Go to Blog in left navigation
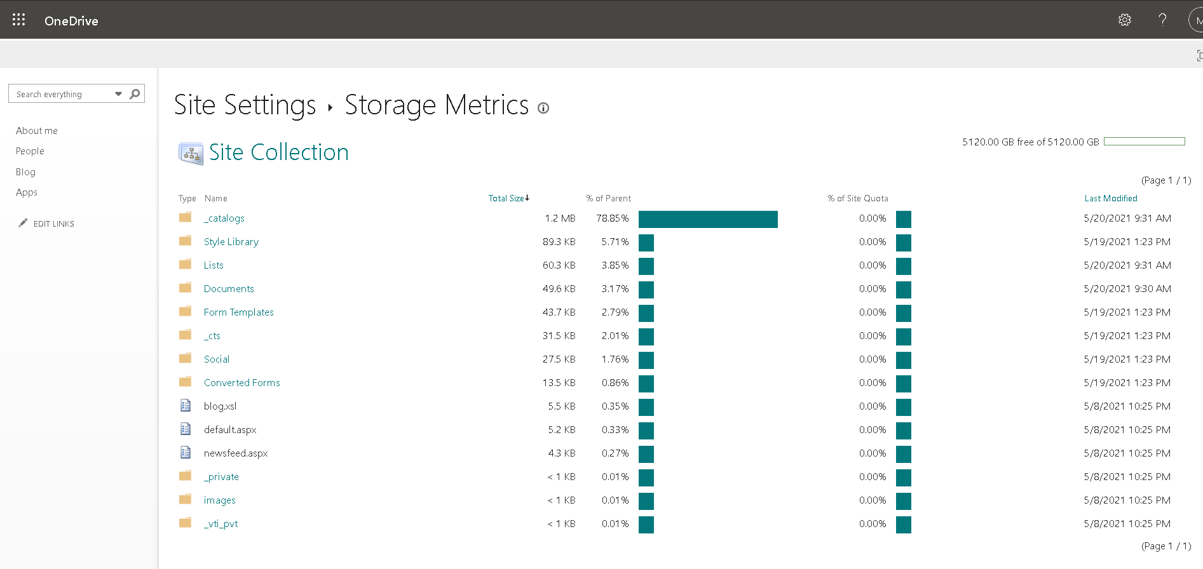Image resolution: width=1203 pixels, height=569 pixels. coord(25,172)
